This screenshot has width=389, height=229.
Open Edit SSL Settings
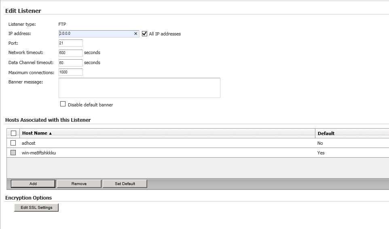(x=36, y=208)
